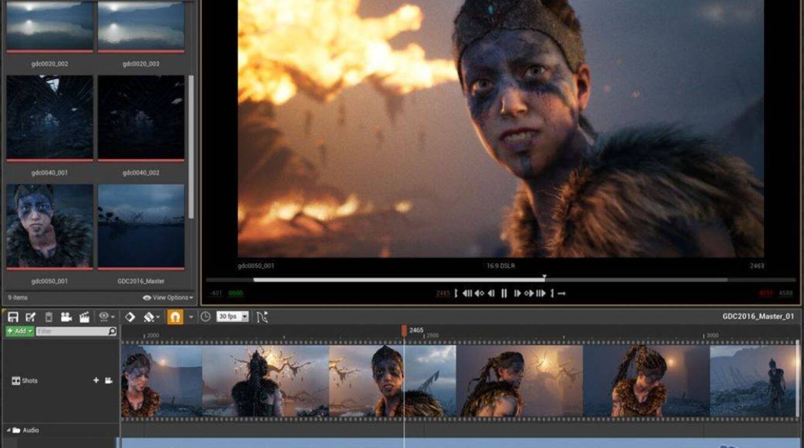Click the green 0000 playback start value

236,293
